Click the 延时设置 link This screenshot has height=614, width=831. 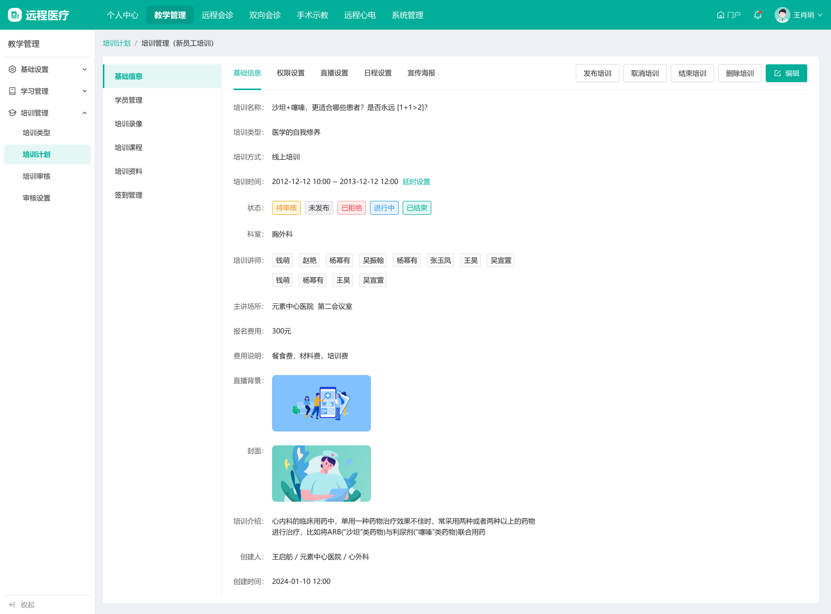click(x=416, y=182)
